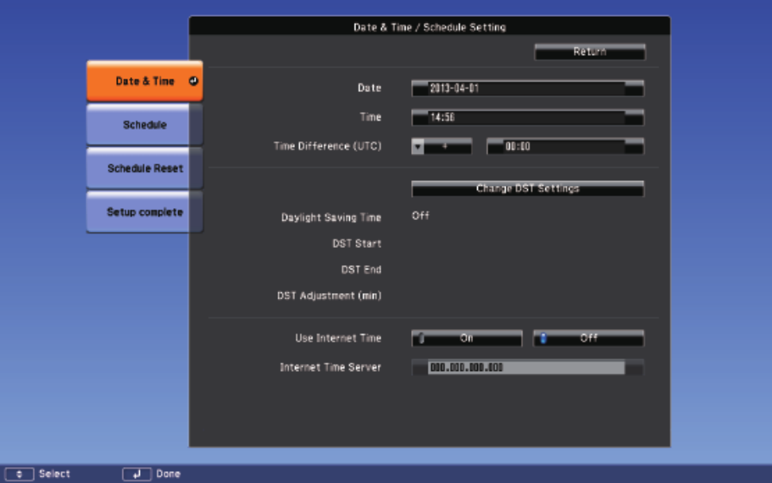Click the DST Start label
772x483 pixels.
point(356,244)
